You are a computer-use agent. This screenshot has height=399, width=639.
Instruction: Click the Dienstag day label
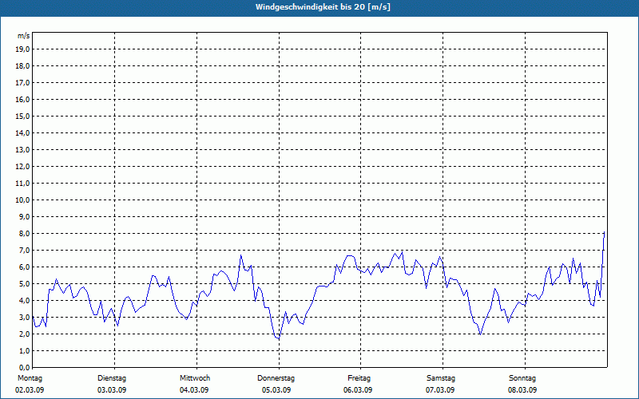click(112, 378)
